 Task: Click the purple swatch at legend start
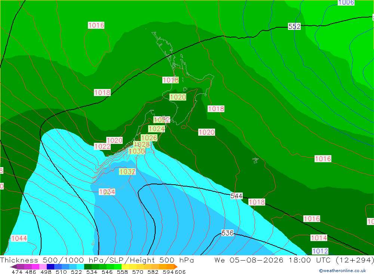coord(13,267)
